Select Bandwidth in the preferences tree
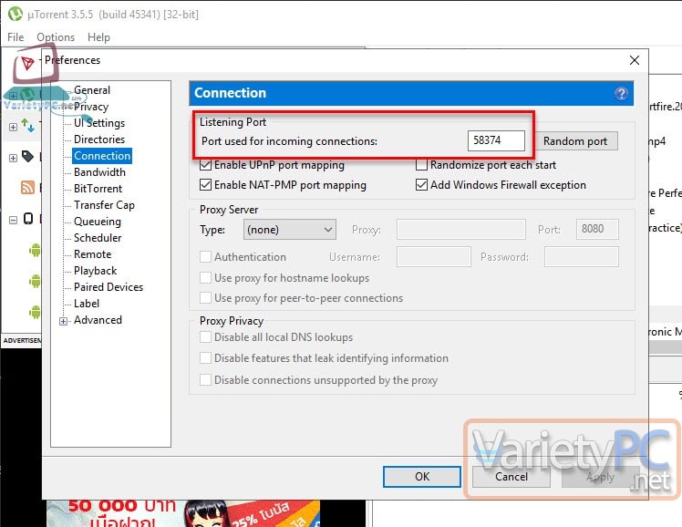This screenshot has width=682, height=527. pos(99,172)
